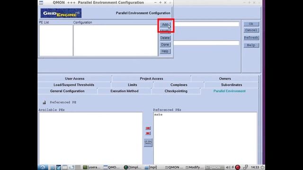Open the start menu in taskbar
Viewport: 303px width, 170px height.
point(43,167)
